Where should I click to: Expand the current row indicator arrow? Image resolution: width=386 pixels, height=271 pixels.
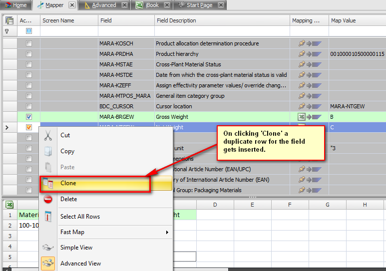[6, 128]
